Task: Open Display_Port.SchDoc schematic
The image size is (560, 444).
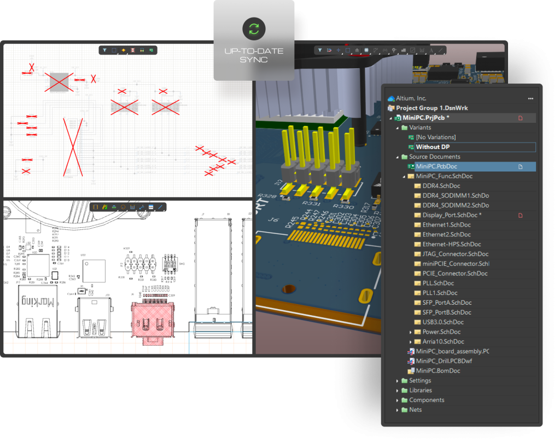Action: 451,215
